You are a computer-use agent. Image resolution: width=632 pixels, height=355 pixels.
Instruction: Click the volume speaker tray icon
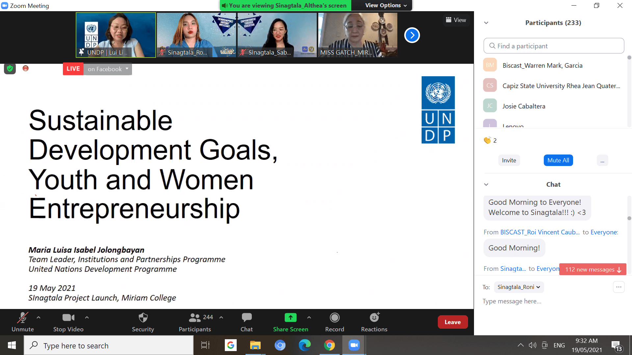click(532, 345)
